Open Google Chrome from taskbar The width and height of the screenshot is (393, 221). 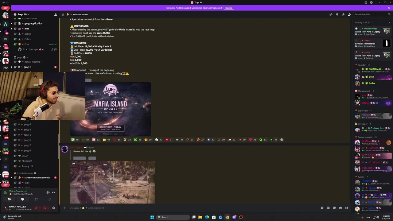[227, 217]
